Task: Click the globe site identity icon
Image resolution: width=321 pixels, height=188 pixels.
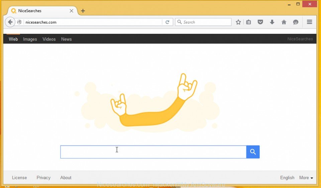Action: (x=19, y=22)
